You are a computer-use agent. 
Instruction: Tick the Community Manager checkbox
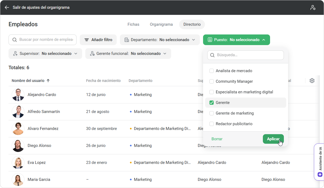click(x=212, y=81)
